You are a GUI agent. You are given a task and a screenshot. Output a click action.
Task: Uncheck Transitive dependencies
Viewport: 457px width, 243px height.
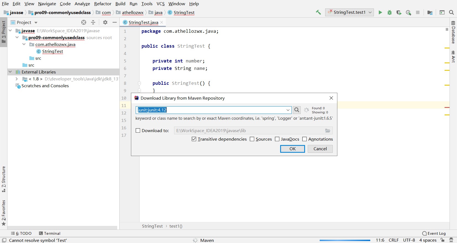point(194,139)
